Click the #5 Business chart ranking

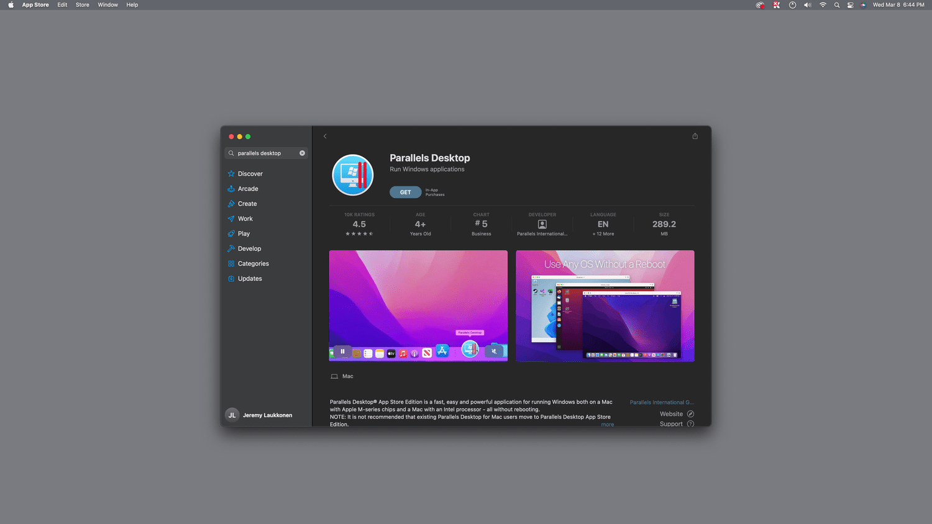(481, 224)
